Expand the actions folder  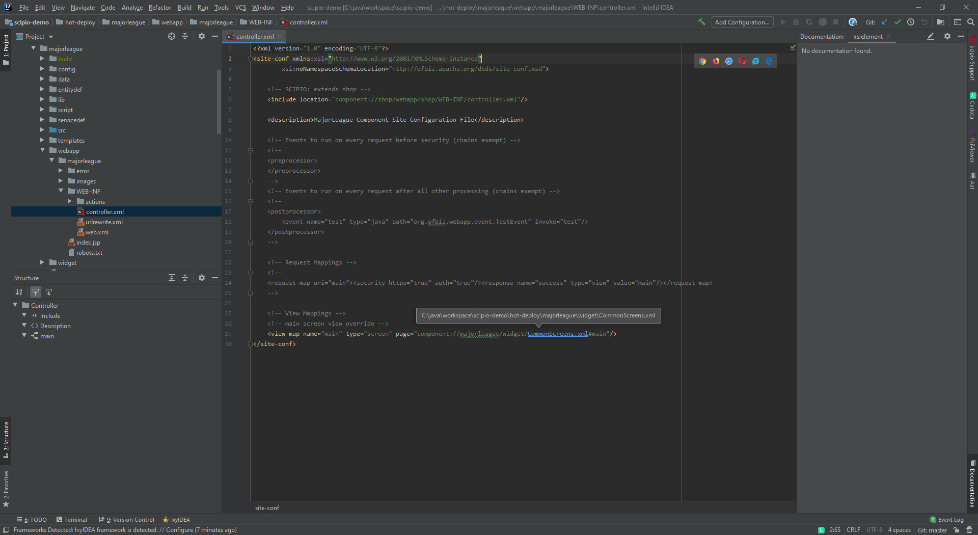point(70,201)
